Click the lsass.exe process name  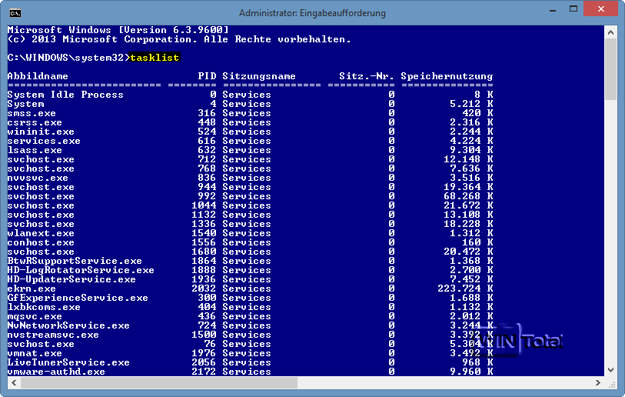click(x=35, y=150)
